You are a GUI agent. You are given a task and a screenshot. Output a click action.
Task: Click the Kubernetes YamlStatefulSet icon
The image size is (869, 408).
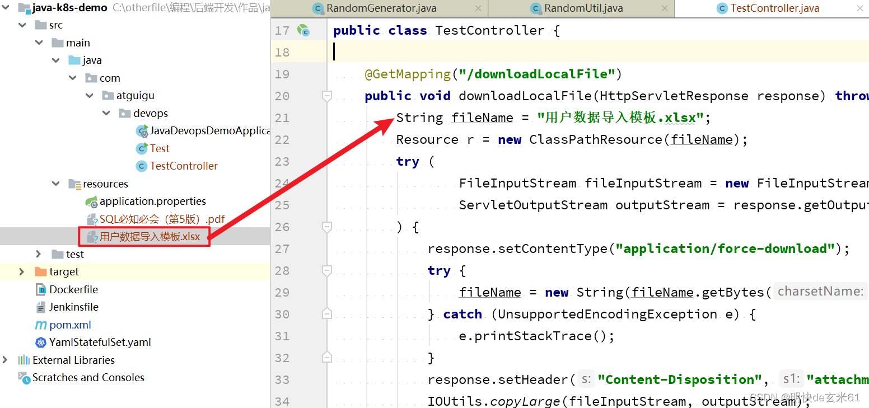coord(40,342)
